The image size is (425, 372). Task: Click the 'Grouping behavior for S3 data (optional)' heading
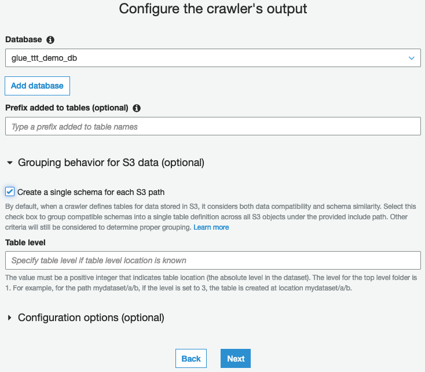pos(111,163)
